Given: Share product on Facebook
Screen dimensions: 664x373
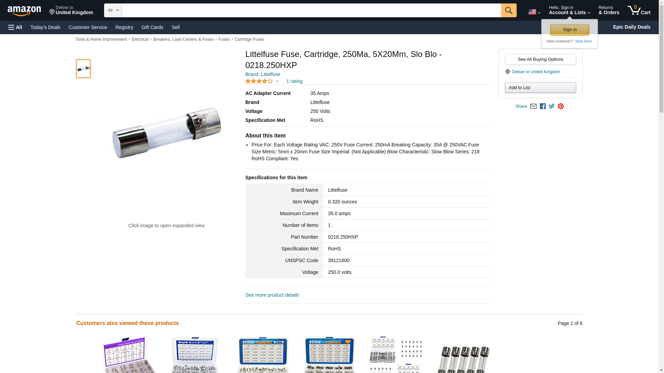Looking at the screenshot, I should (x=543, y=106).
